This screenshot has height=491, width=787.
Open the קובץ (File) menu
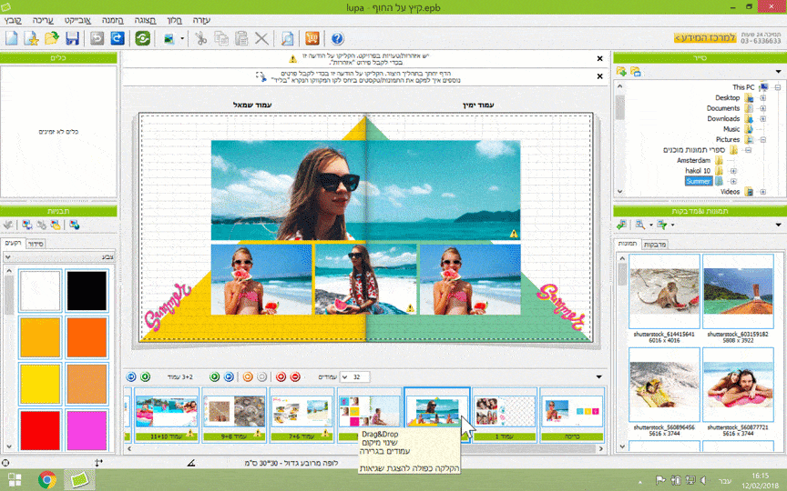click(x=20, y=19)
